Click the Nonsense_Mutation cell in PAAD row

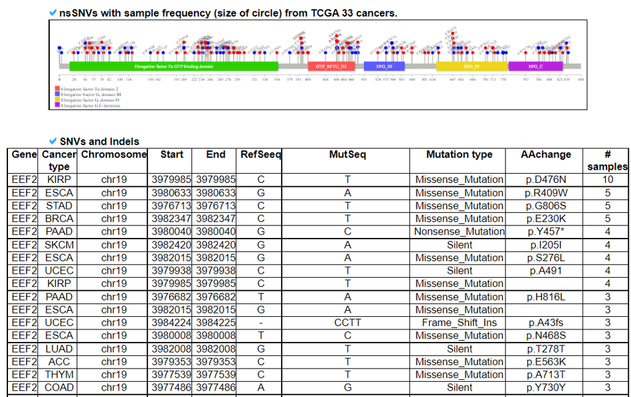pyautogui.click(x=459, y=232)
